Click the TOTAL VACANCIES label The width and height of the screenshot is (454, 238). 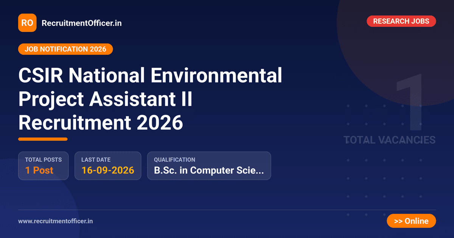tap(390, 140)
